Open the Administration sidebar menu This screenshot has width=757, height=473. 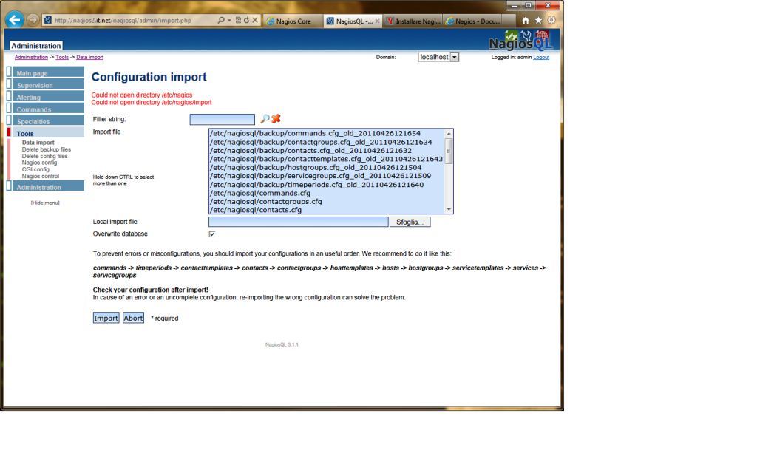pyautogui.click(x=48, y=186)
